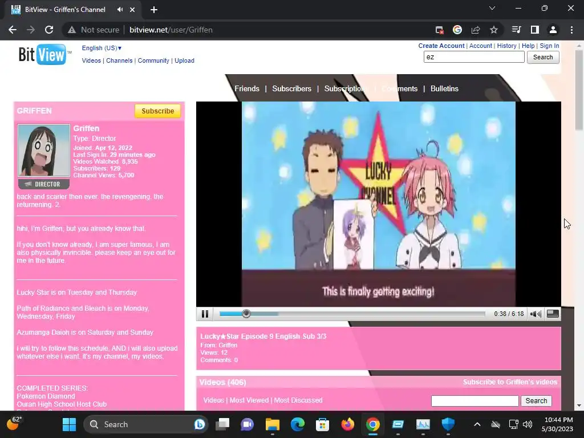
Task: Click the address bar URL
Action: (171, 30)
